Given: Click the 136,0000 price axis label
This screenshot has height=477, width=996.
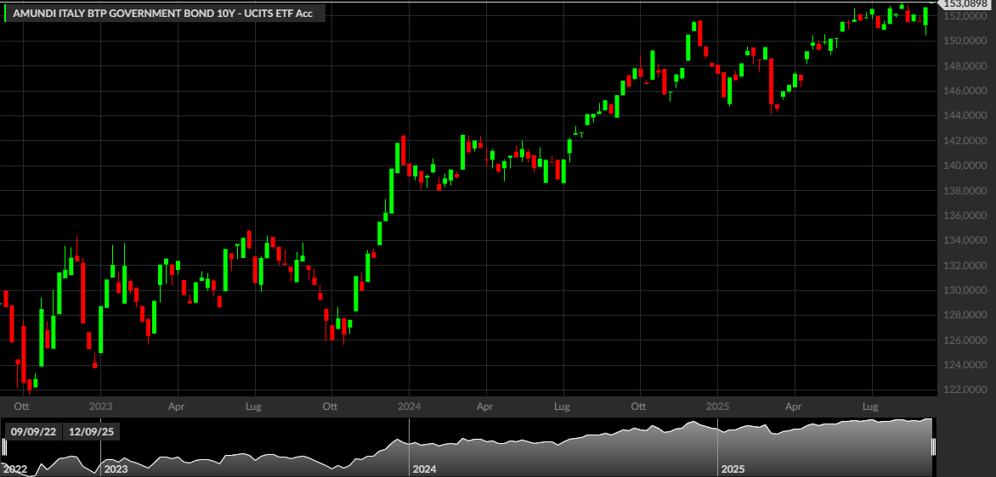Looking at the screenshot, I should (965, 216).
